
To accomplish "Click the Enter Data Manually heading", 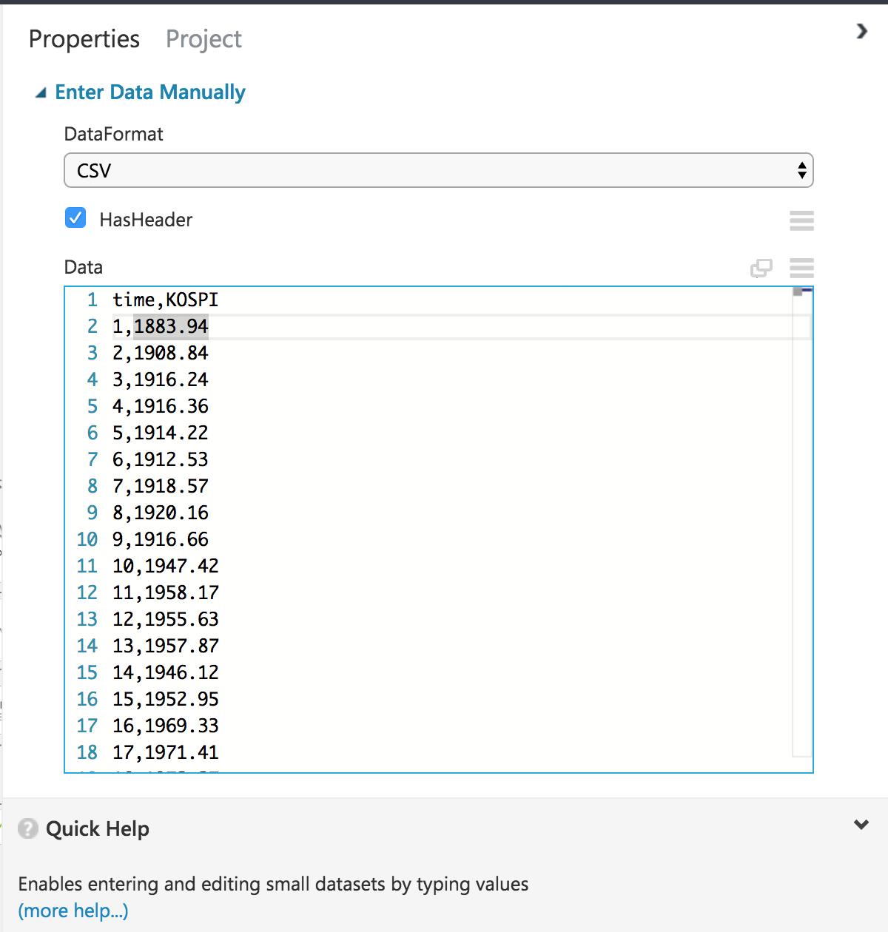I will tap(150, 92).
